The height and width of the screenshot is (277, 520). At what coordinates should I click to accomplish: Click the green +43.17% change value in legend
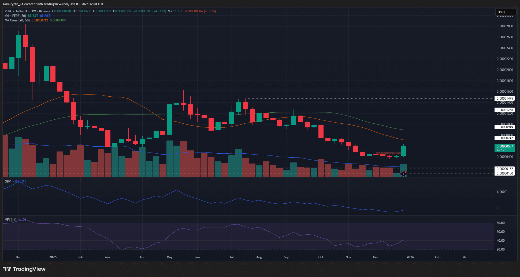(159, 11)
